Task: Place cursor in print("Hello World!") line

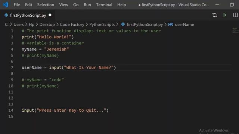Action: click(x=47, y=37)
